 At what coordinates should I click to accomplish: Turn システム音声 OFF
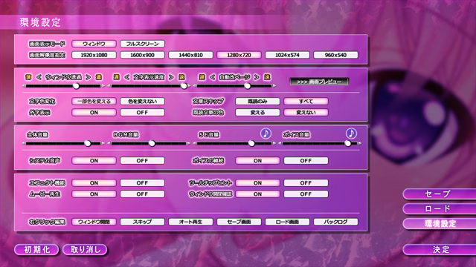142,161
